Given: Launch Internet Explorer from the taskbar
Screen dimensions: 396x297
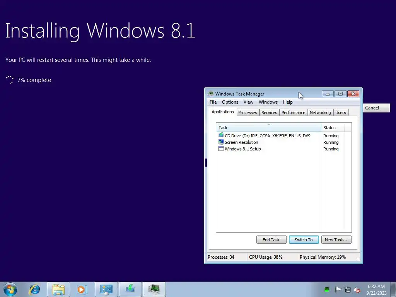Looking at the screenshot, I should (34, 289).
